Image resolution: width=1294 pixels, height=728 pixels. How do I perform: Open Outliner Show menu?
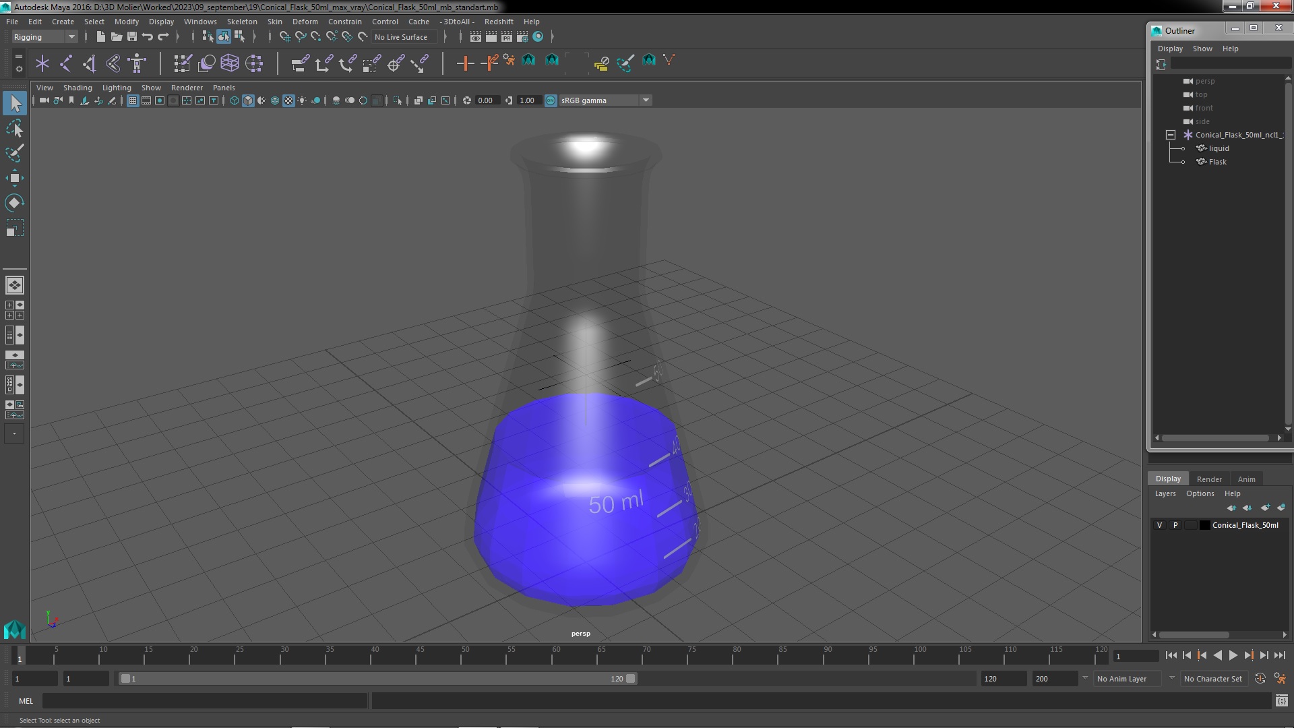pos(1202,49)
